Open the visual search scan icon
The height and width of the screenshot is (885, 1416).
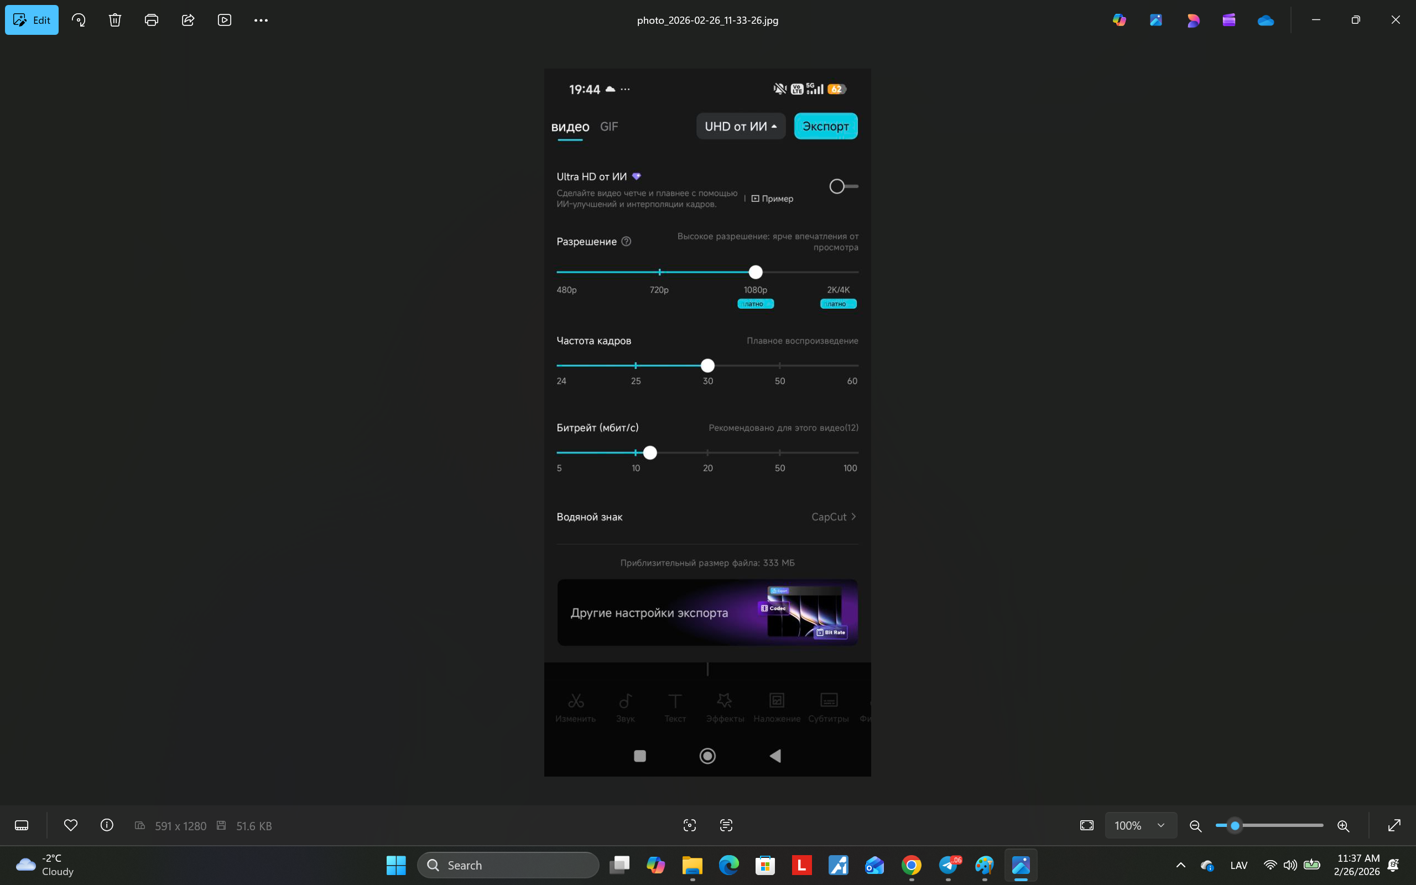point(690,825)
